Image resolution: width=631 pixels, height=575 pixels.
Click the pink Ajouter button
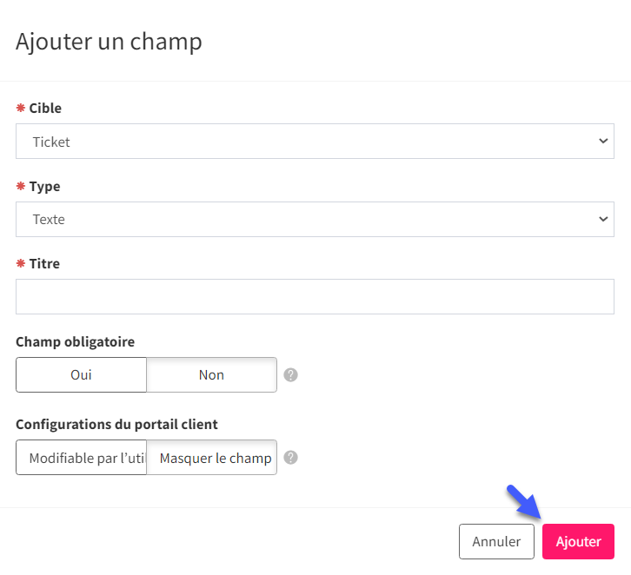click(x=578, y=542)
